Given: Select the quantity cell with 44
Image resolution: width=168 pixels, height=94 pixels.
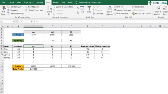Looking at the screenshot, I should (x=71, y=40).
